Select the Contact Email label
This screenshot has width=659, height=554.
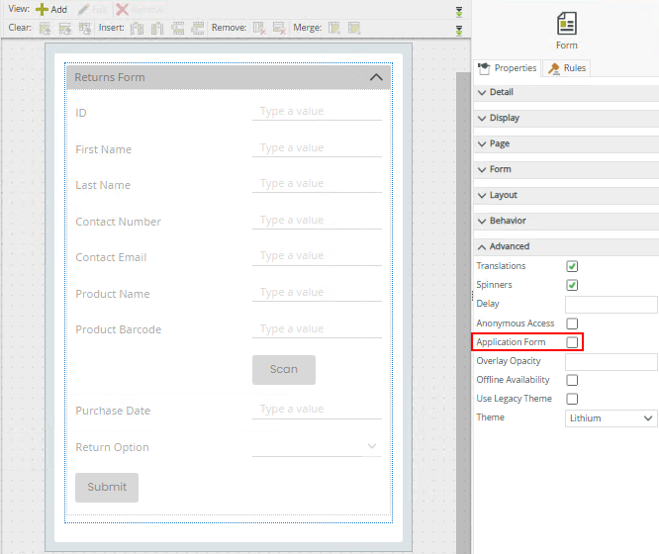(x=111, y=257)
